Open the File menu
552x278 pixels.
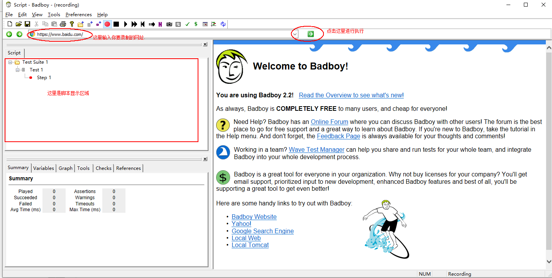pos(9,14)
